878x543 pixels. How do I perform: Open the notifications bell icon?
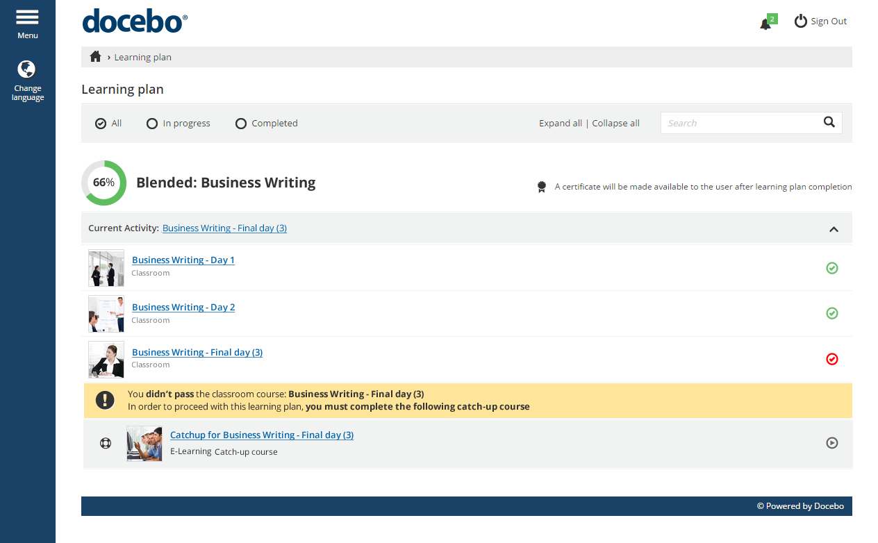pos(765,24)
